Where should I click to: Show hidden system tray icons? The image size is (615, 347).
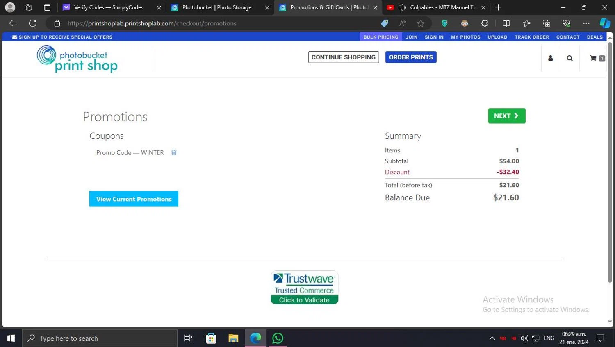tap(492, 338)
